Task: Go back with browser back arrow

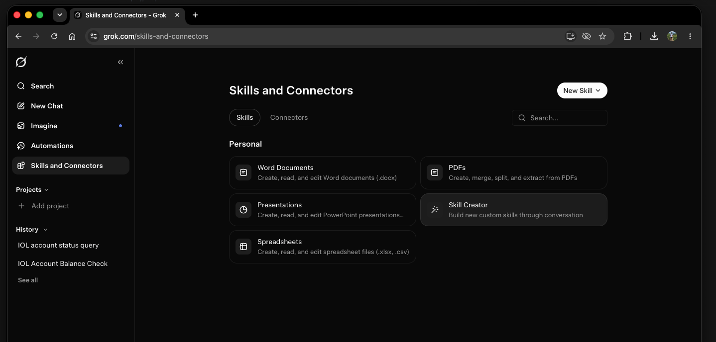Action: 18,36
